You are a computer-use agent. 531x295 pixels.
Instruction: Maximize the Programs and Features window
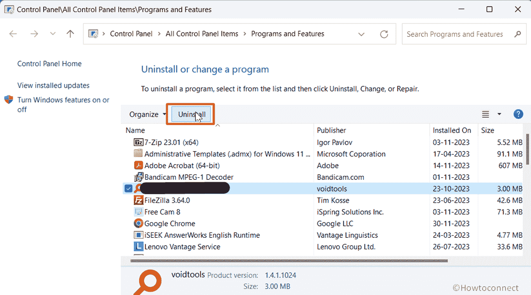(x=489, y=9)
